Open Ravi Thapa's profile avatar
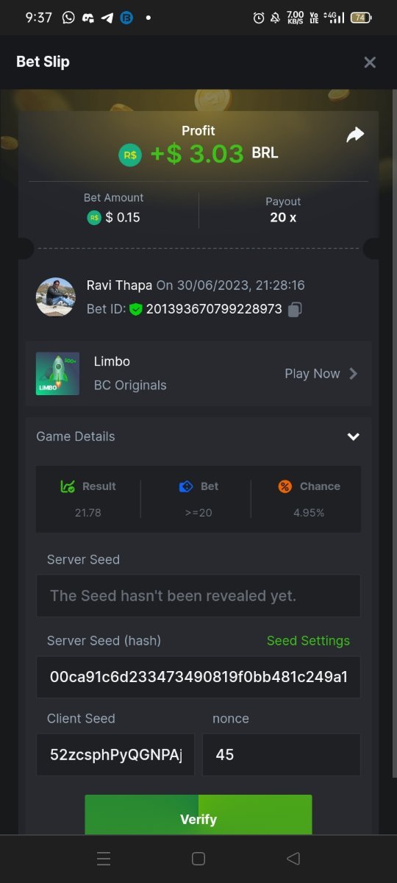Image resolution: width=397 pixels, height=883 pixels. tap(56, 297)
